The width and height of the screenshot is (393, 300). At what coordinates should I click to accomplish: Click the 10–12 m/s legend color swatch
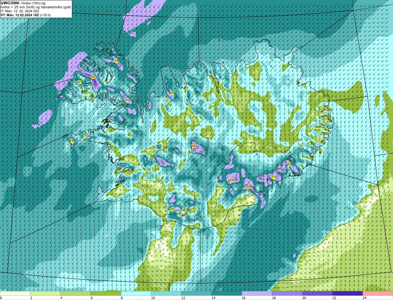click(x=166, y=293)
